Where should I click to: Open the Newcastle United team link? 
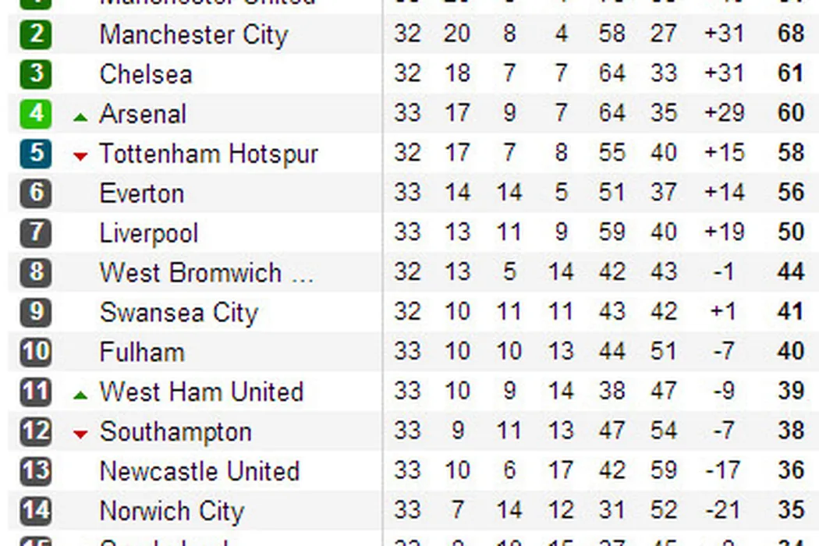tap(200, 471)
